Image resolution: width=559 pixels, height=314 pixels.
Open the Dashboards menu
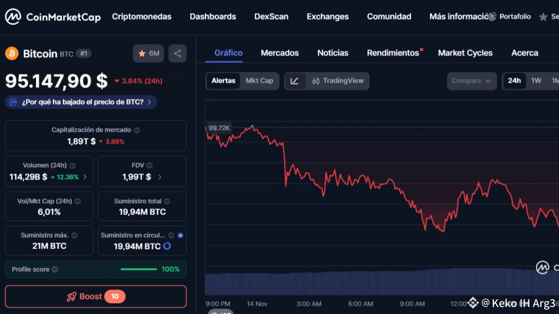pyautogui.click(x=213, y=17)
